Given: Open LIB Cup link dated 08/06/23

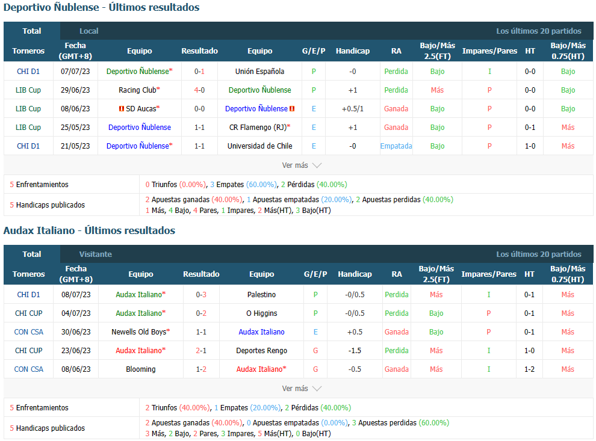Looking at the screenshot, I should (x=28, y=109).
